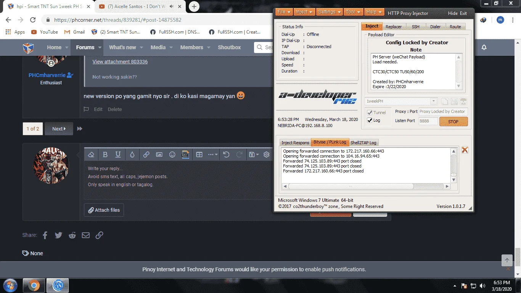The image size is (521, 293).
Task: Expand the more options ellipsis dropdown in editor
Action: (213, 155)
